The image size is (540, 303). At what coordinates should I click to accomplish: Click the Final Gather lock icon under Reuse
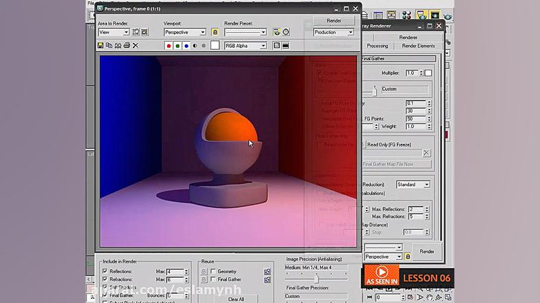(204, 280)
